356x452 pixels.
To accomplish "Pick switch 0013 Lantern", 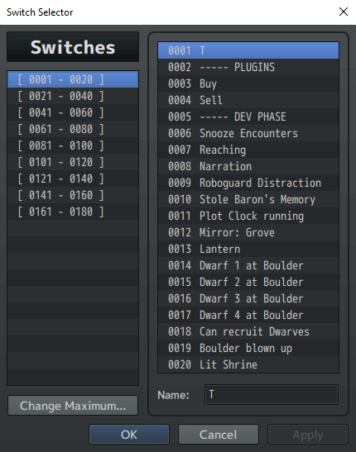I will pos(248,249).
